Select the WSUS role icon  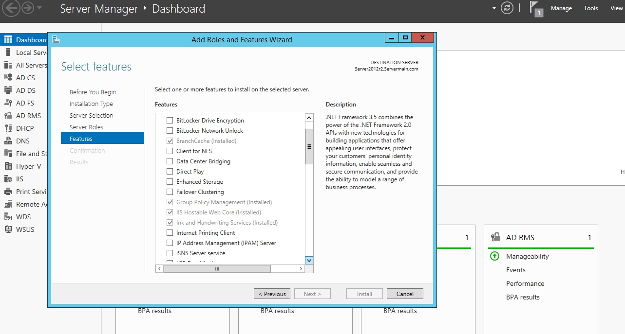coord(8,229)
